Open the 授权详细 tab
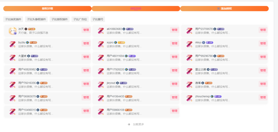Screen dimensions: 278x132 tap(47, 8)
